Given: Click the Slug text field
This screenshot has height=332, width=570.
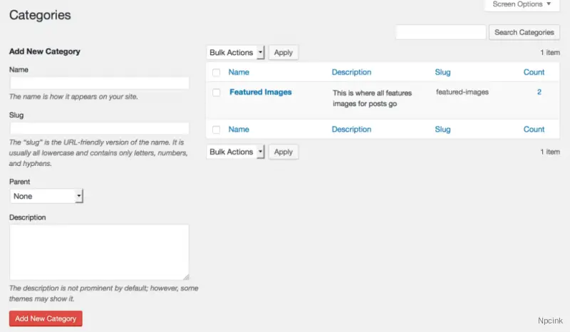Looking at the screenshot, I should click(x=99, y=128).
